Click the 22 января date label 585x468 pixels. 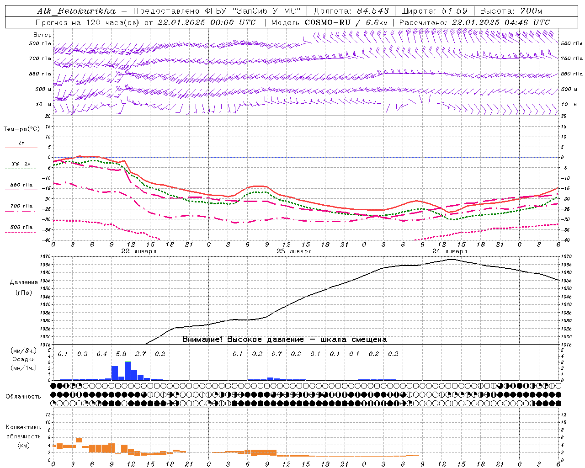[x=138, y=251]
